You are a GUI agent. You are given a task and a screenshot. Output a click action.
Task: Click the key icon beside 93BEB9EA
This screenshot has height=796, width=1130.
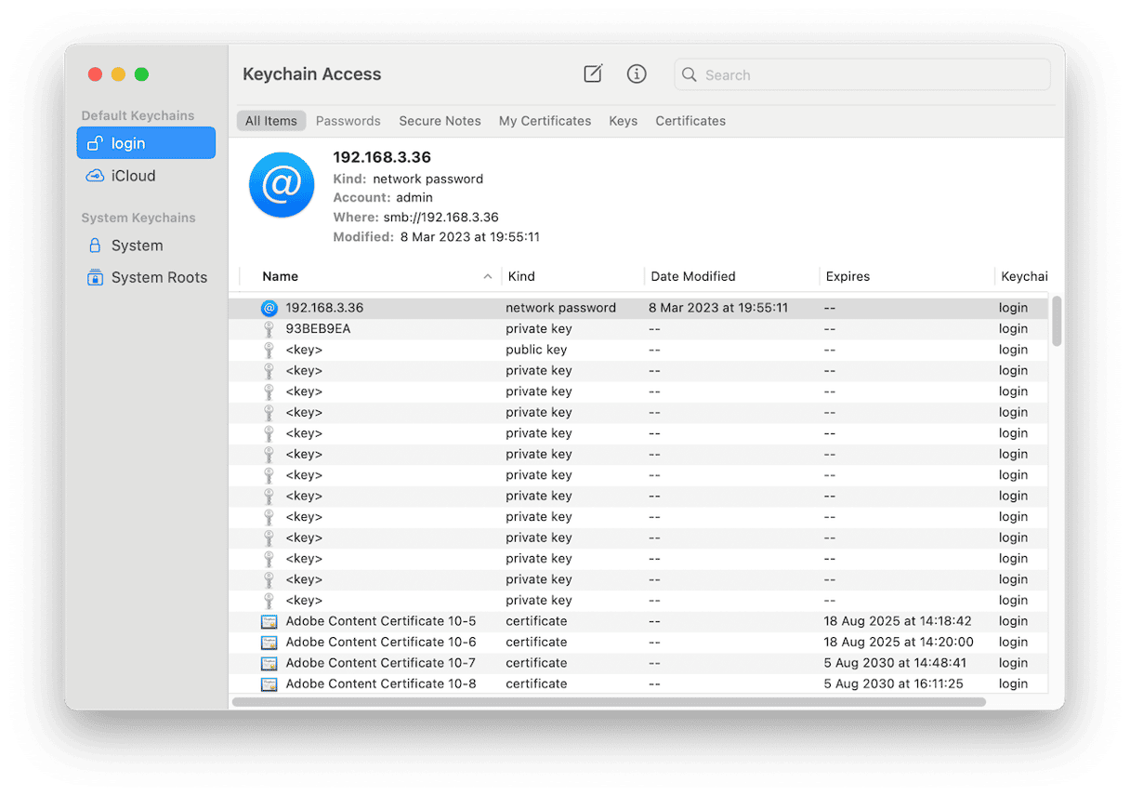(269, 329)
